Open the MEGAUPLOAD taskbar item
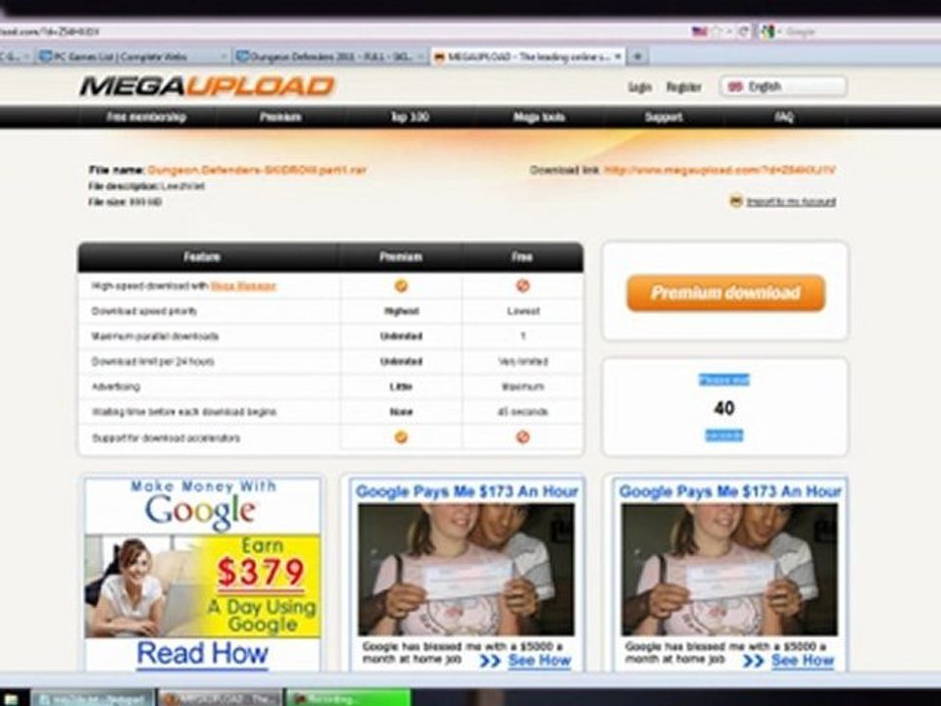This screenshot has width=941, height=706. 221,698
